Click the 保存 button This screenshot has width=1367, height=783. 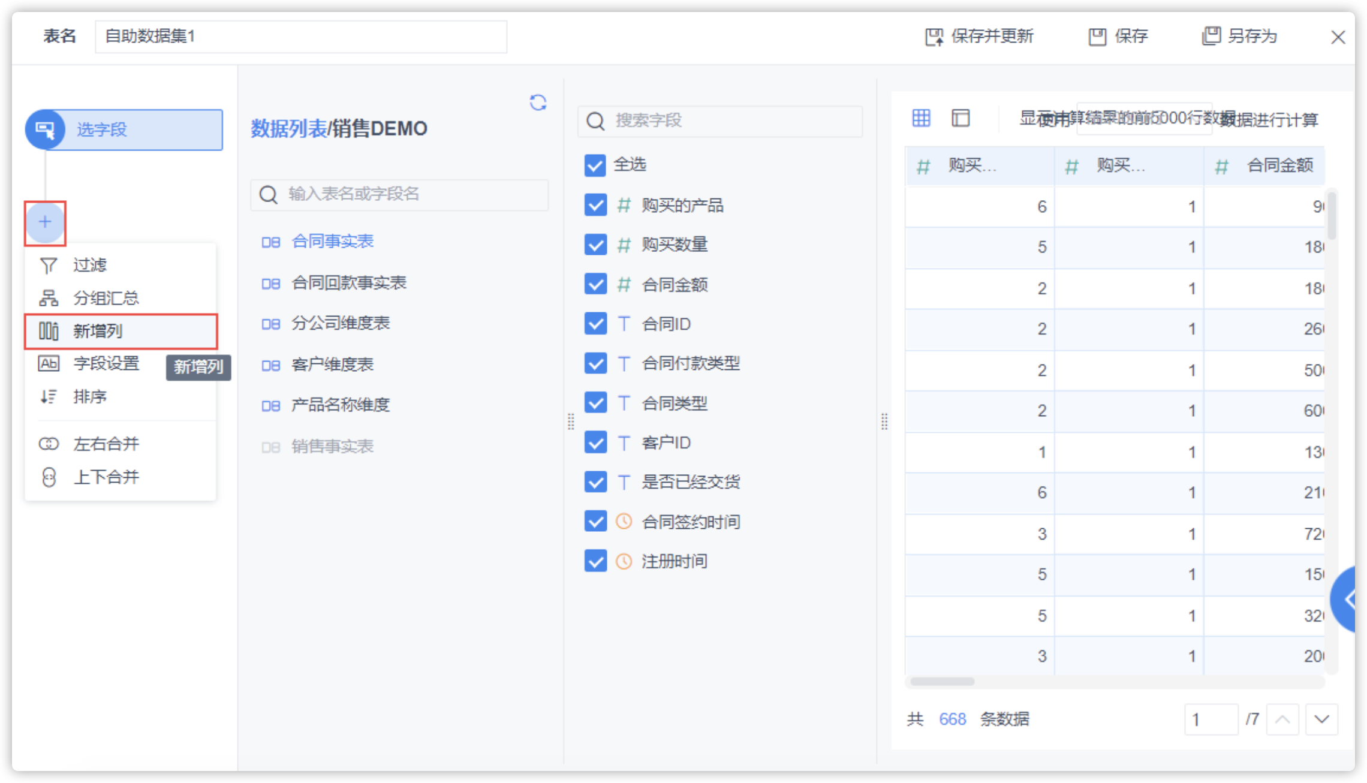click(x=1119, y=36)
